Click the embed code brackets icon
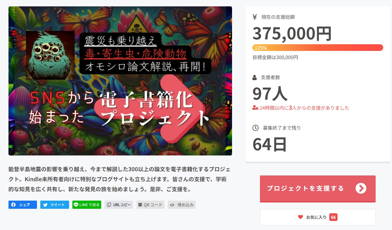The width and height of the screenshot is (392, 230). (172, 205)
